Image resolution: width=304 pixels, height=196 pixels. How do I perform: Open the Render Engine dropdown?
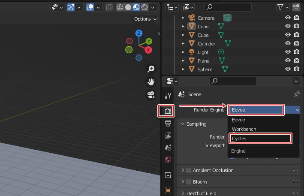coord(265,110)
